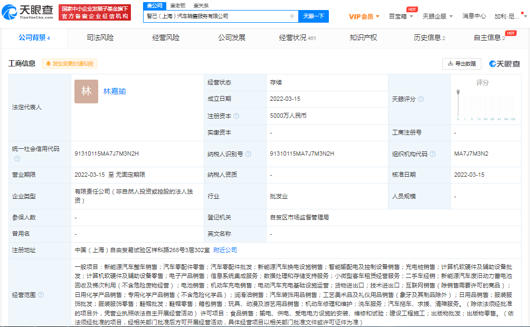Click the 实缴资本 label

coord(220,132)
